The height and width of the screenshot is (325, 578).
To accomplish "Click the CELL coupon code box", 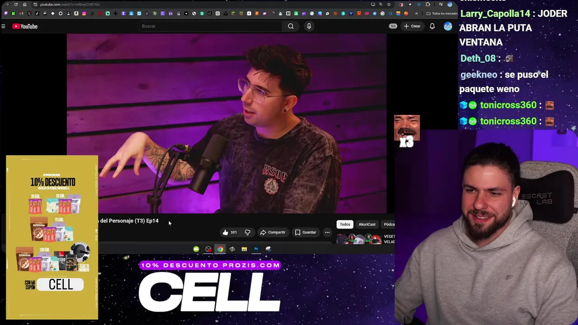I will click(60, 284).
